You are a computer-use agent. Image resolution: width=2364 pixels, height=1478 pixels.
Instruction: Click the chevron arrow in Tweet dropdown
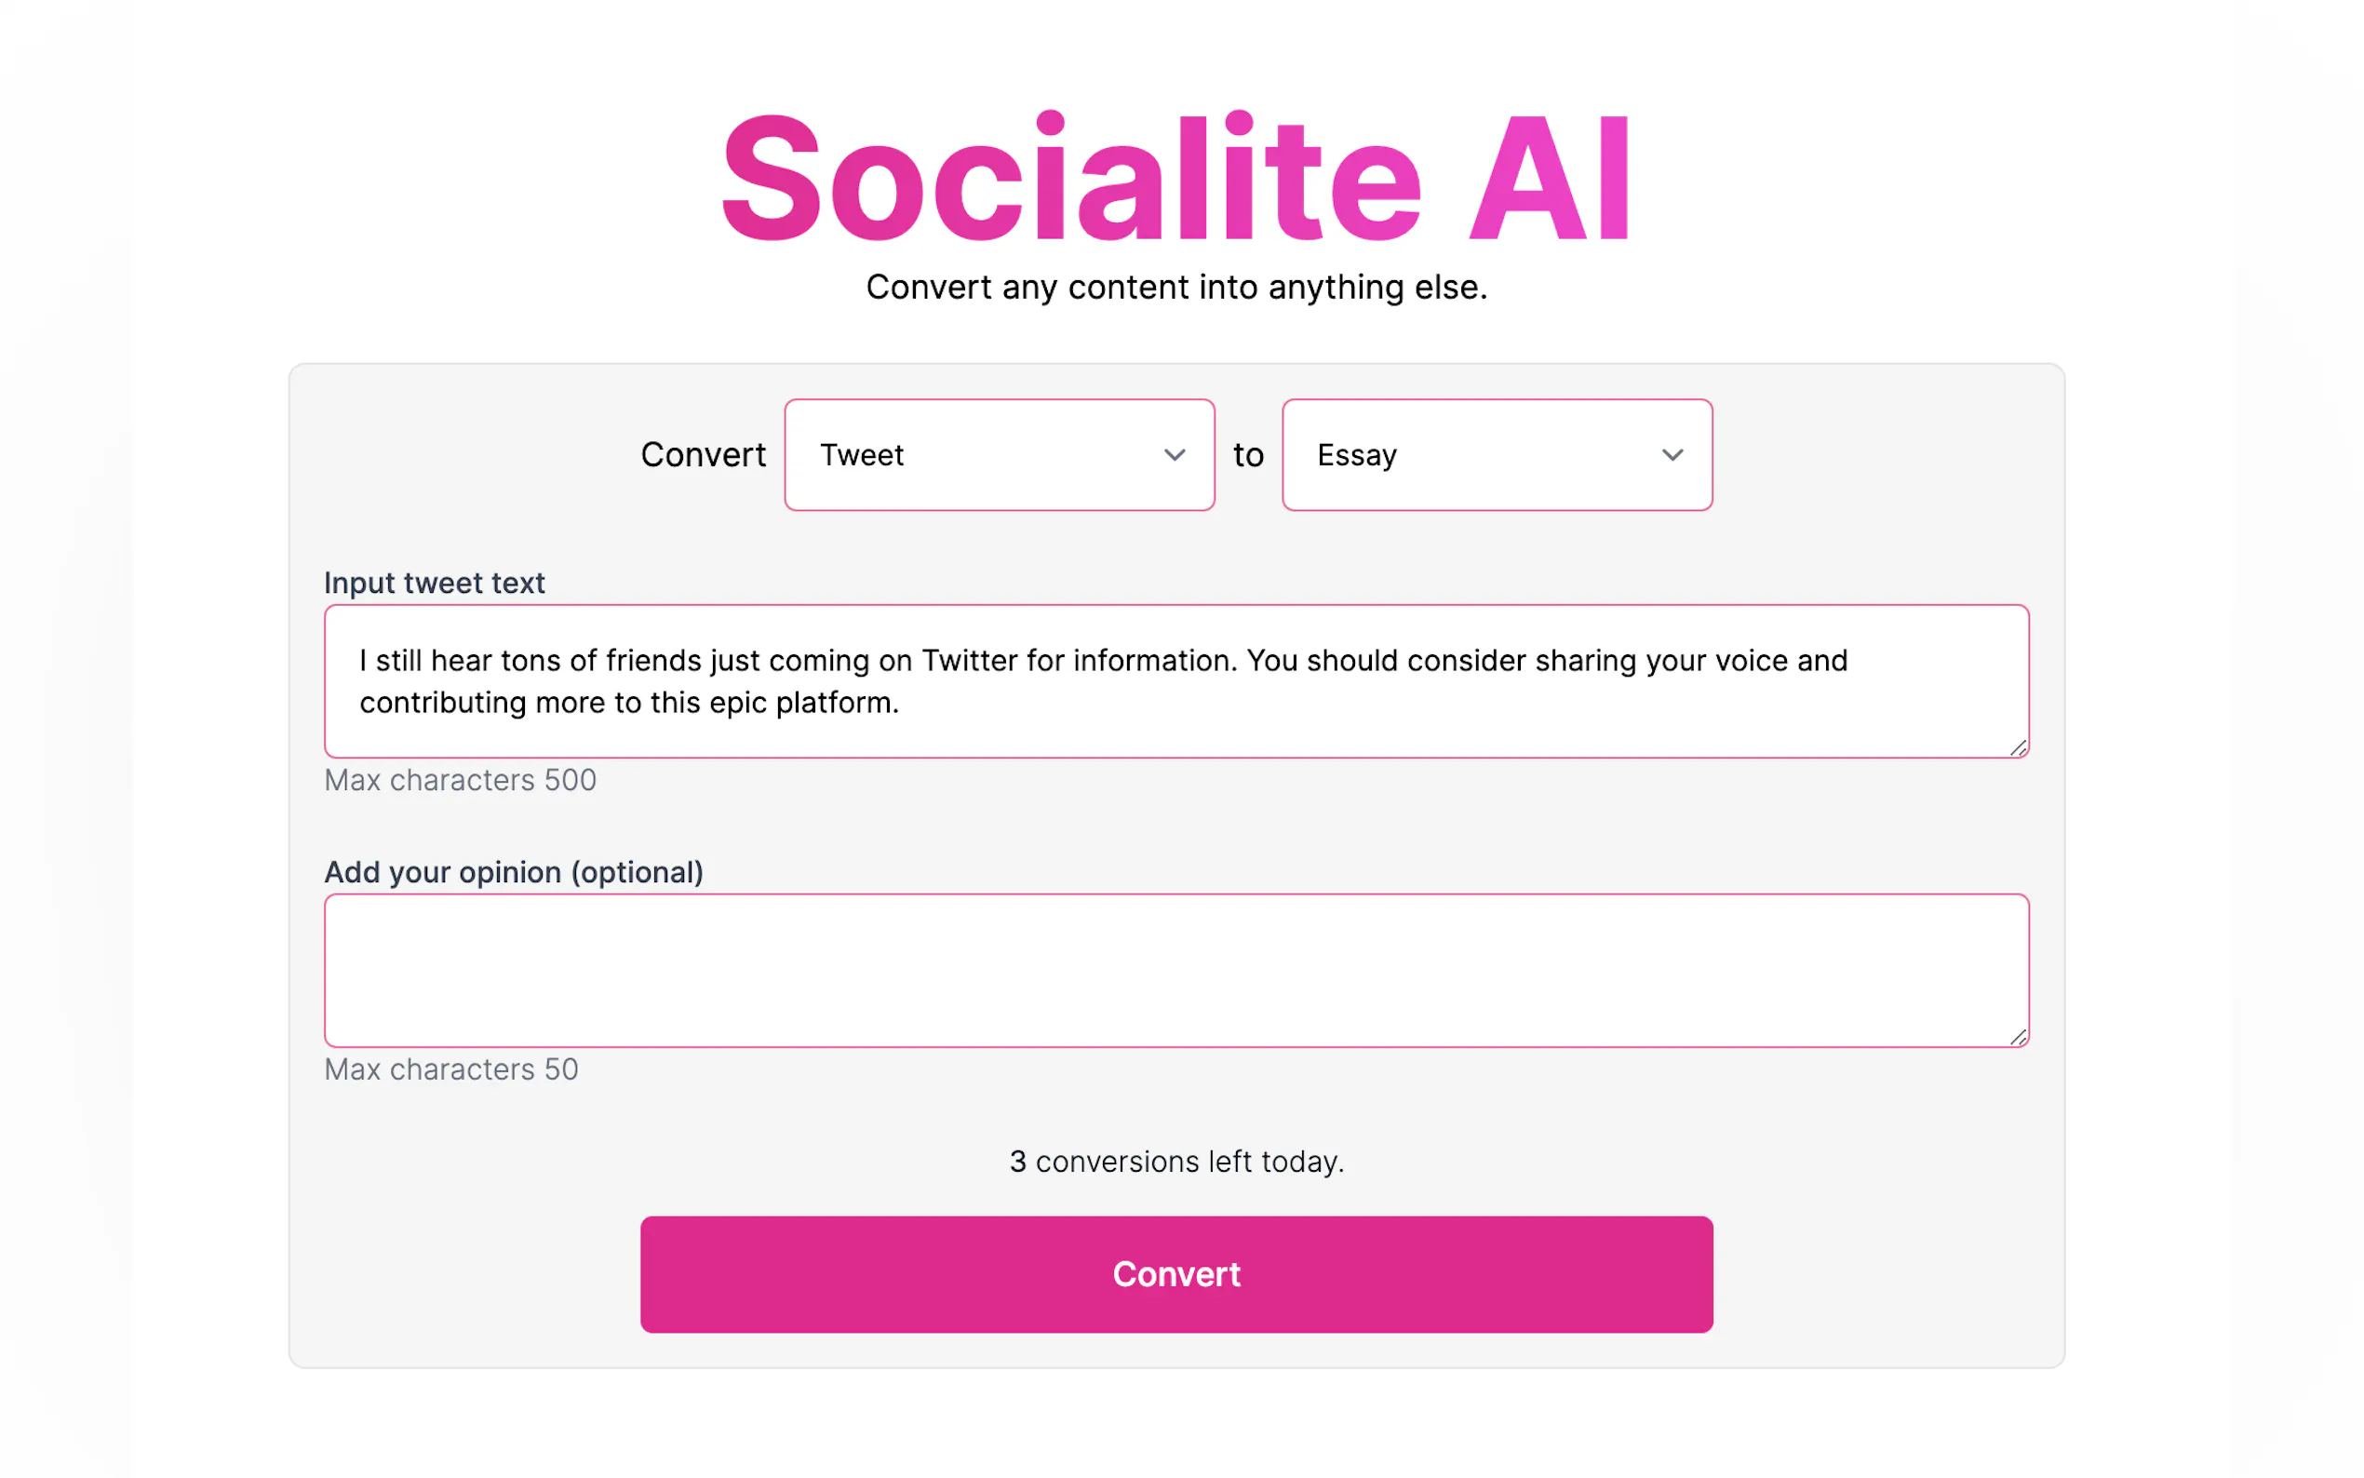click(1174, 455)
